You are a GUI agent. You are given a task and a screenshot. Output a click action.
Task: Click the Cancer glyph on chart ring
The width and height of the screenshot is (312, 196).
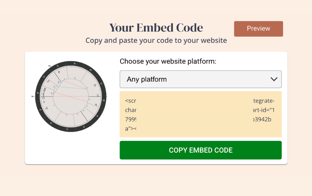click(x=104, y=100)
